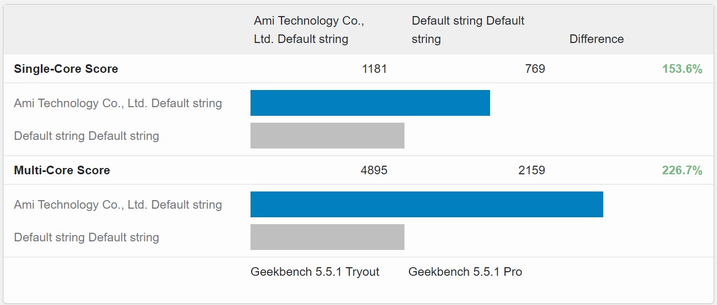717x305 pixels.
Task: Click the blue multi-core score bar
Action: 426,204
